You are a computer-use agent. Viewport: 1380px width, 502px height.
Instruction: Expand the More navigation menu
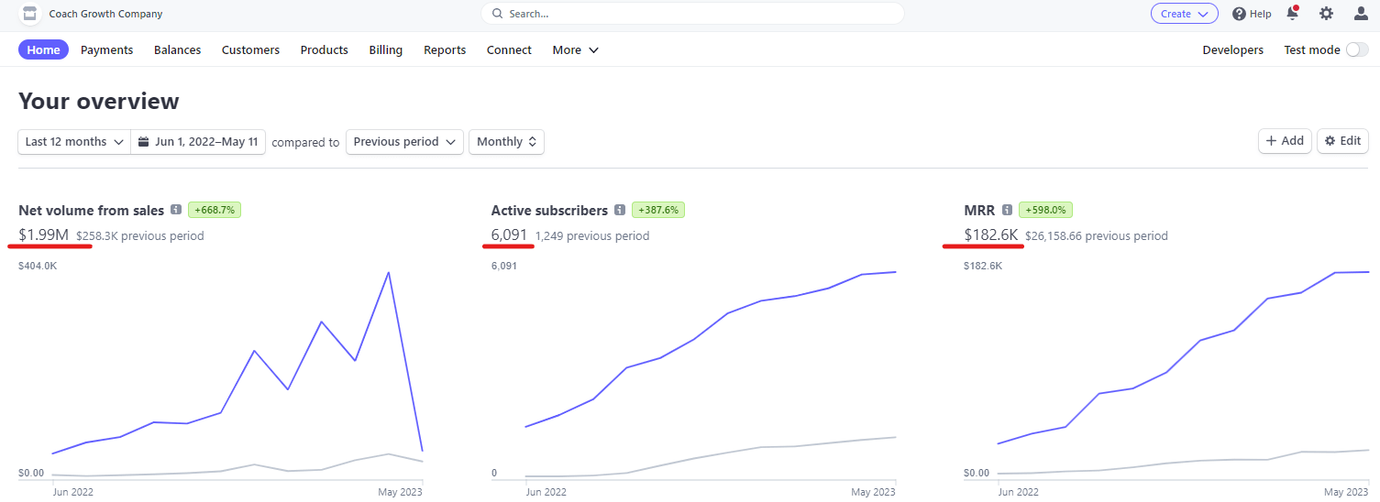click(x=575, y=50)
